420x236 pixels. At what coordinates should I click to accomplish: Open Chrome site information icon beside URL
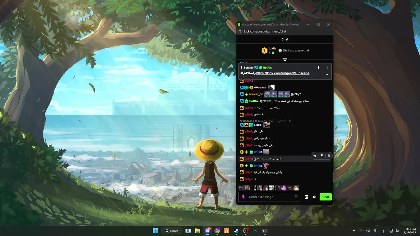pos(240,31)
